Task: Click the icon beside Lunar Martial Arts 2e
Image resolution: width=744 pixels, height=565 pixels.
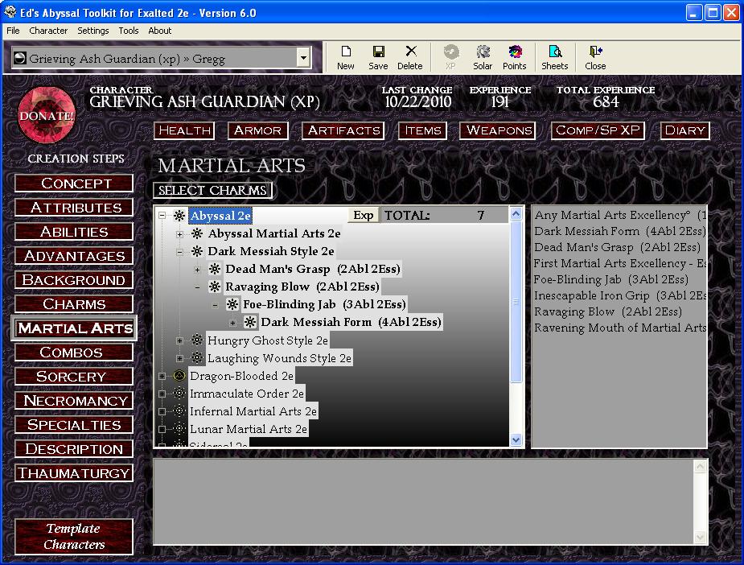Action: pos(179,429)
